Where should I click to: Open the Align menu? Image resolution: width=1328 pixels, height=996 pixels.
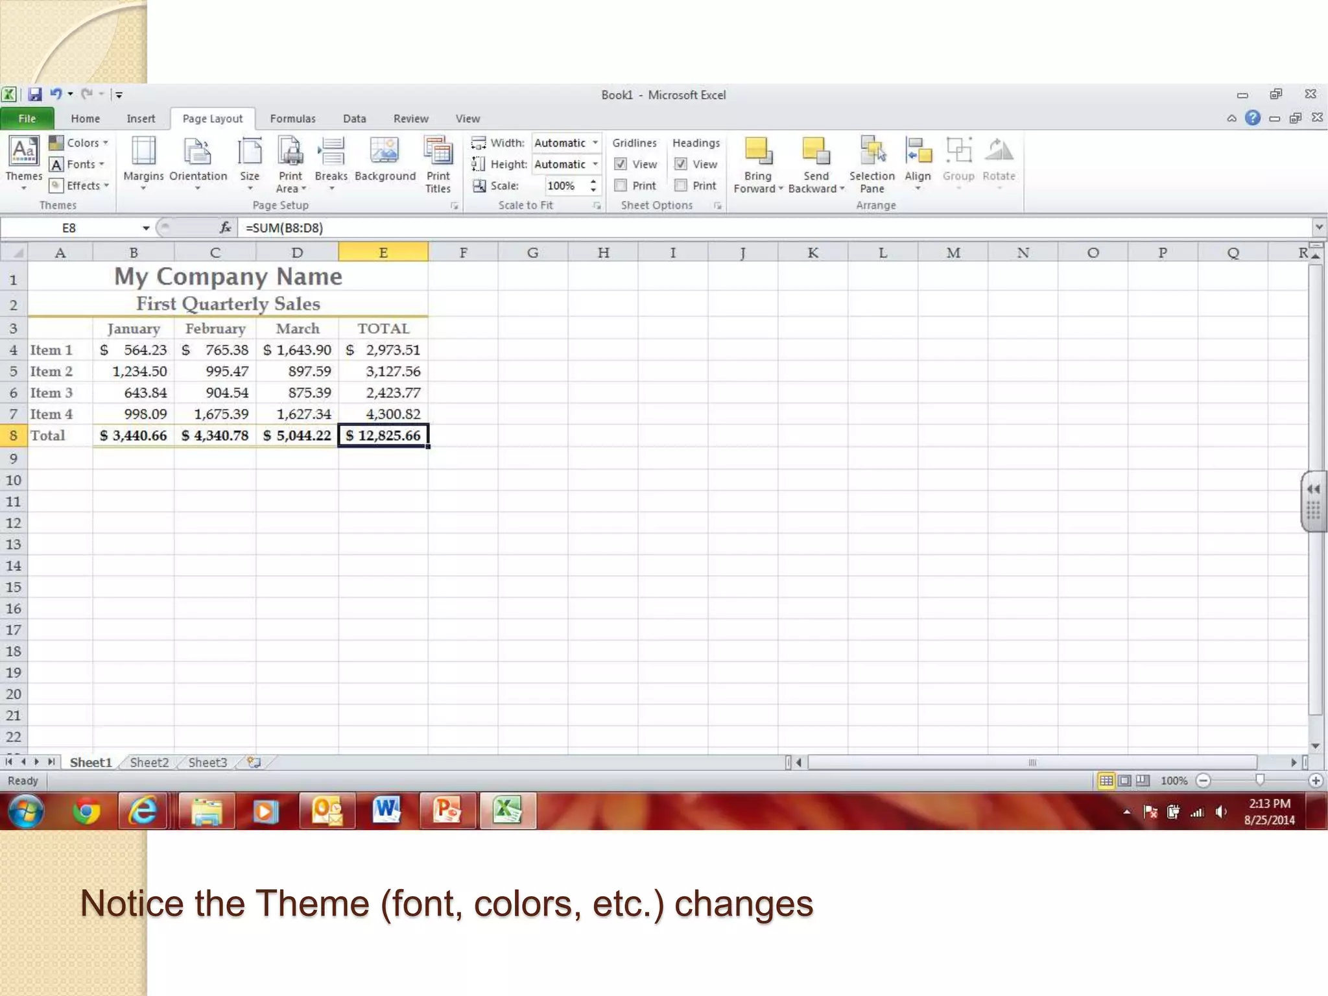click(x=918, y=162)
